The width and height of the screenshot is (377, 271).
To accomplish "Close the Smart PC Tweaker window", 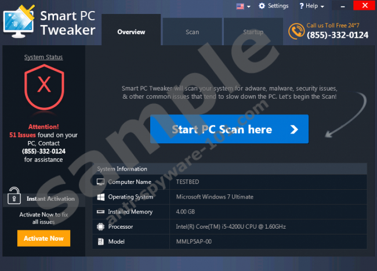I will point(365,6).
